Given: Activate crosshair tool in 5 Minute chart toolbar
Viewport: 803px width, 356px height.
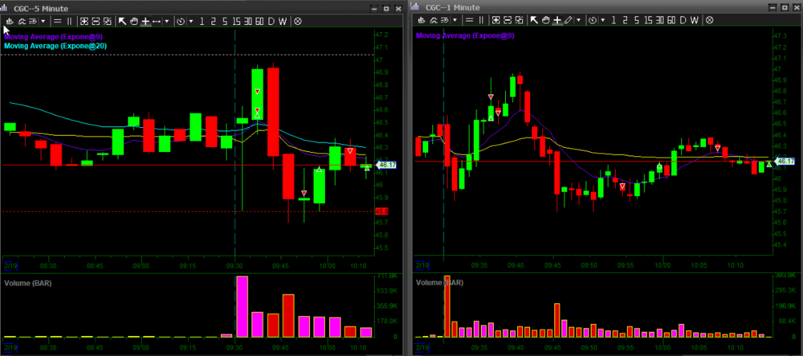Looking at the screenshot, I should pos(145,21).
